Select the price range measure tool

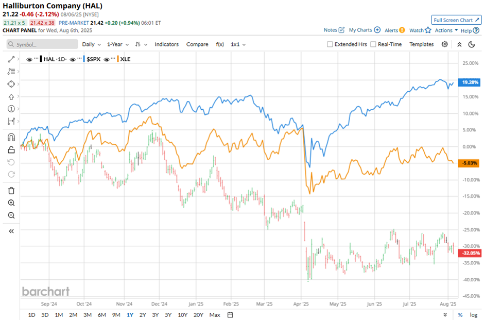11,121
